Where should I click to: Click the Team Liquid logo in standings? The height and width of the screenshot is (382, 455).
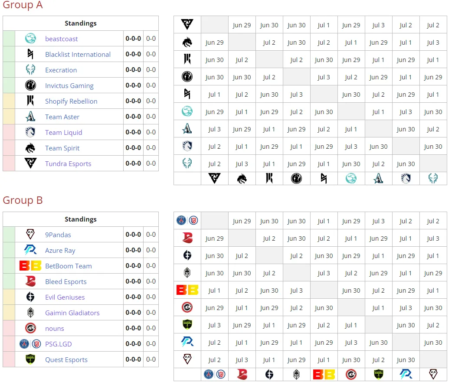pos(30,132)
